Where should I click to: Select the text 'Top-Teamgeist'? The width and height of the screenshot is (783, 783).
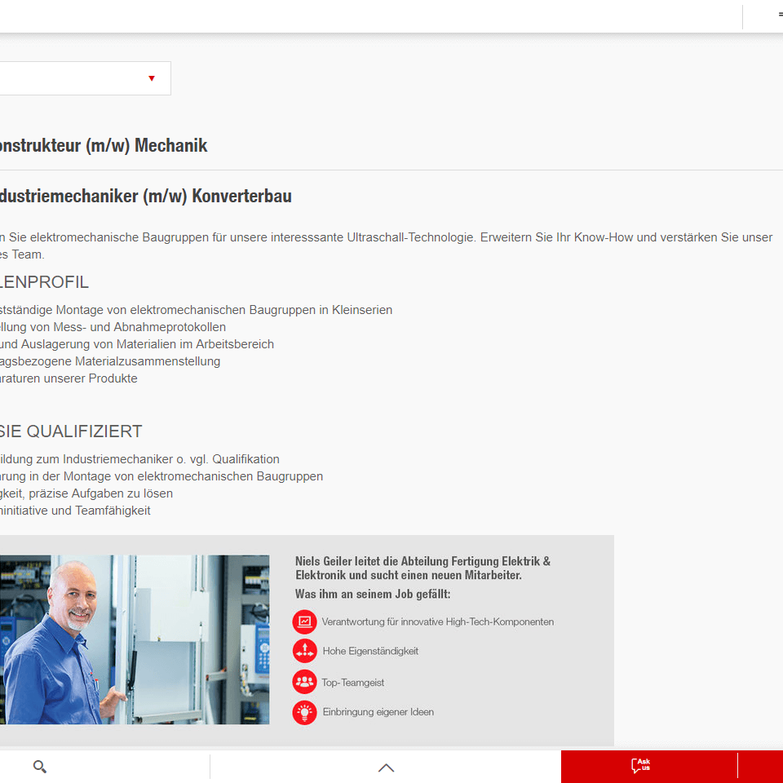(x=353, y=683)
